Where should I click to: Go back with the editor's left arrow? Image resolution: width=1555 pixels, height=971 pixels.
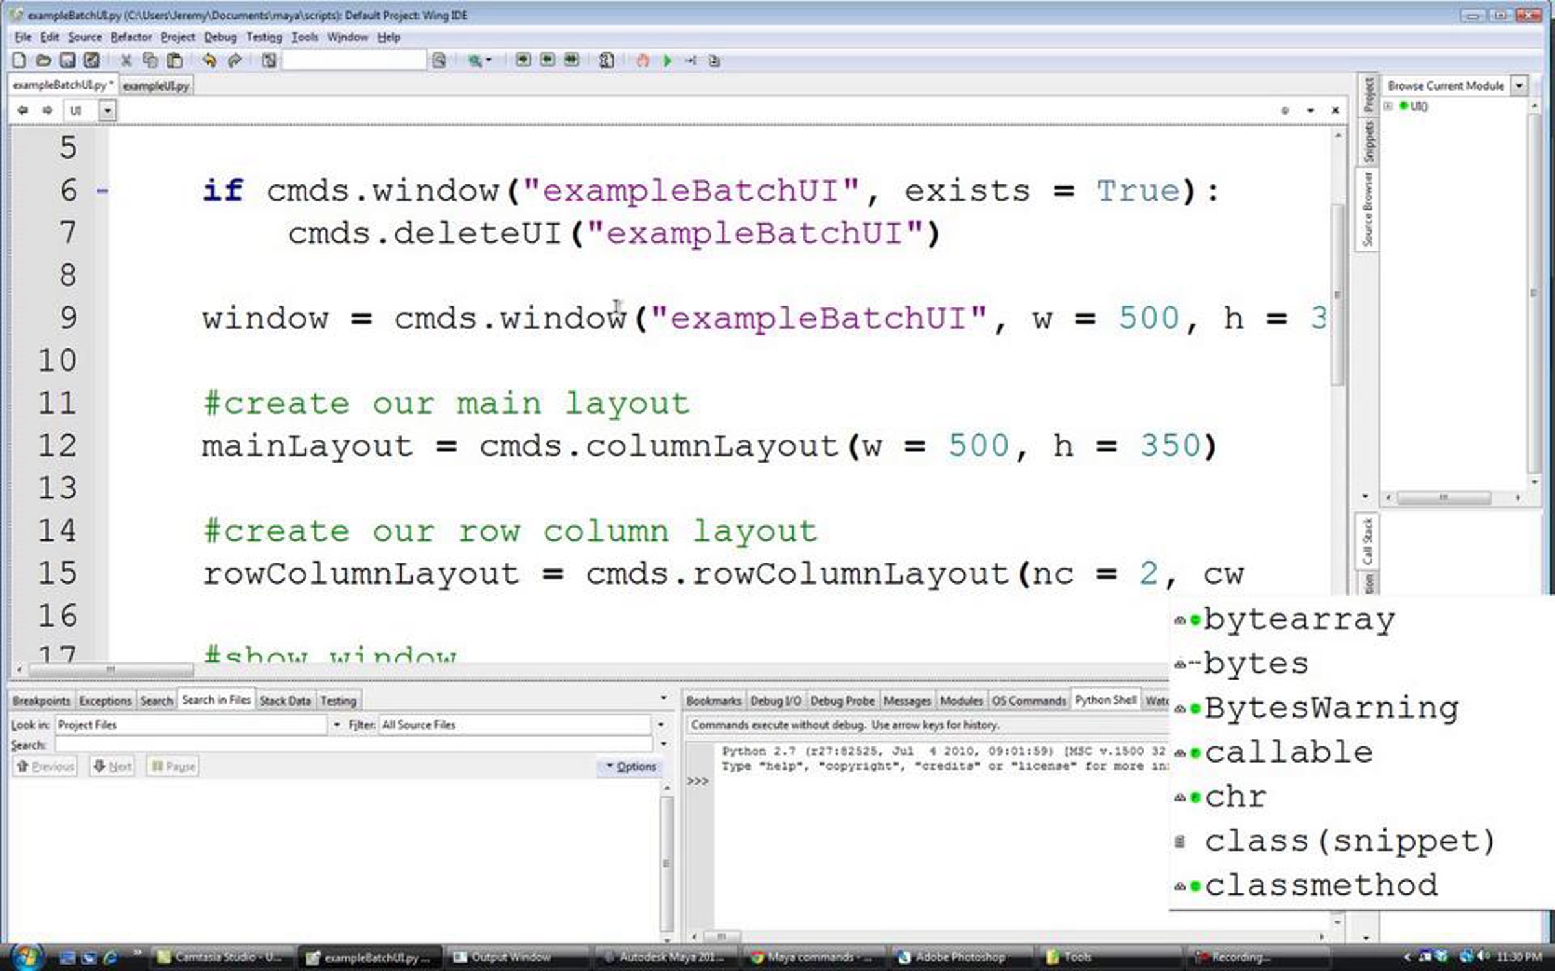(x=23, y=110)
